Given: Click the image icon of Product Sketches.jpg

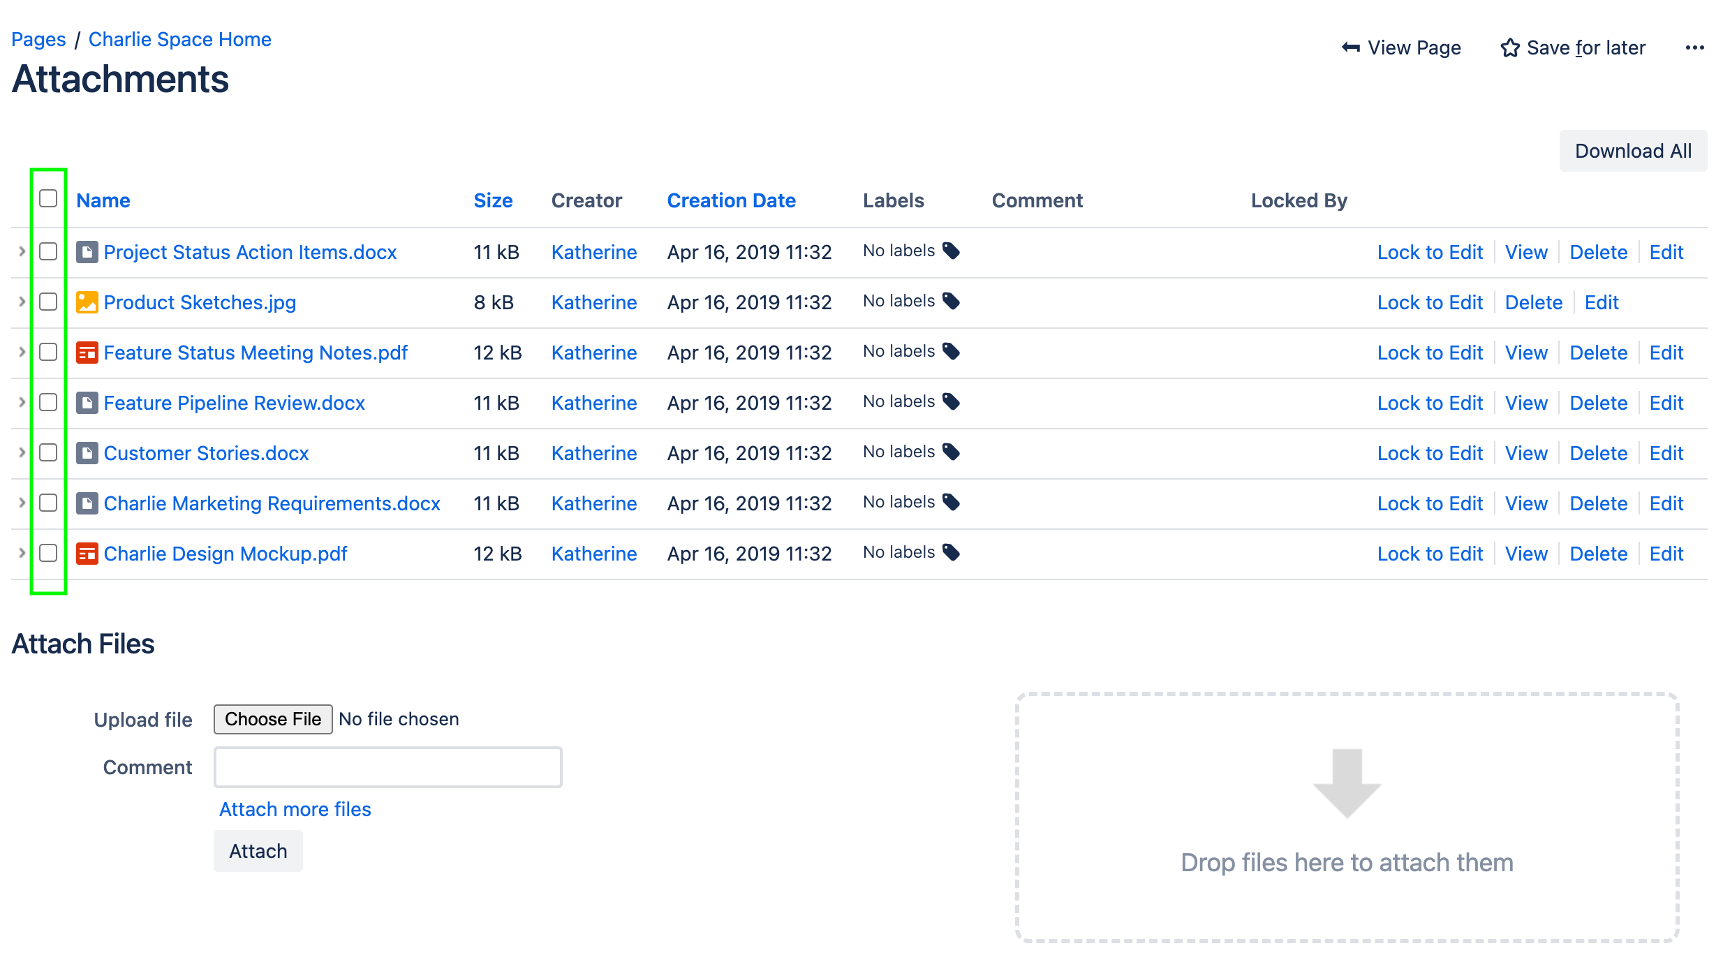Looking at the screenshot, I should (87, 302).
